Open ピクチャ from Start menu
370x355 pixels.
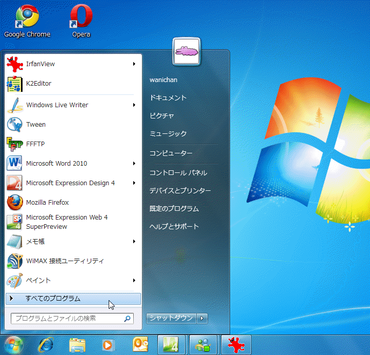tap(161, 116)
